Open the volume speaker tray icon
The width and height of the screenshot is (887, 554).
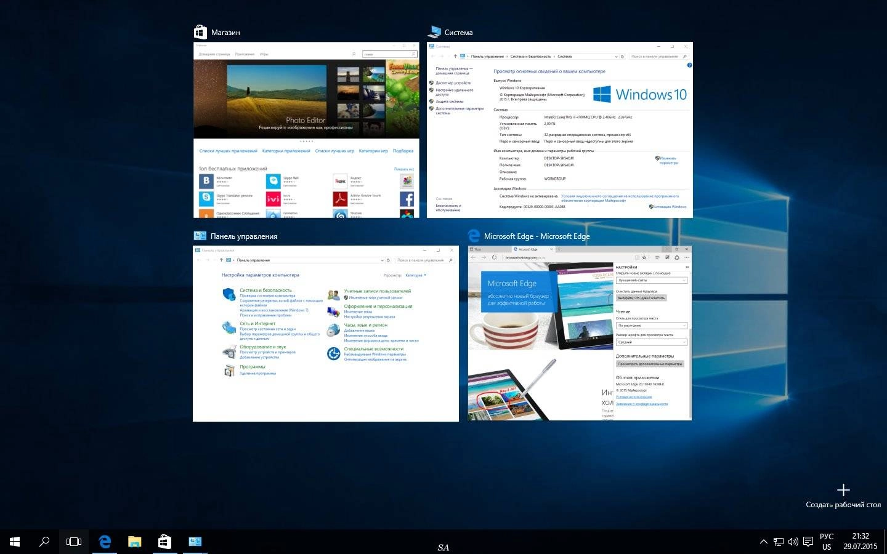point(793,542)
